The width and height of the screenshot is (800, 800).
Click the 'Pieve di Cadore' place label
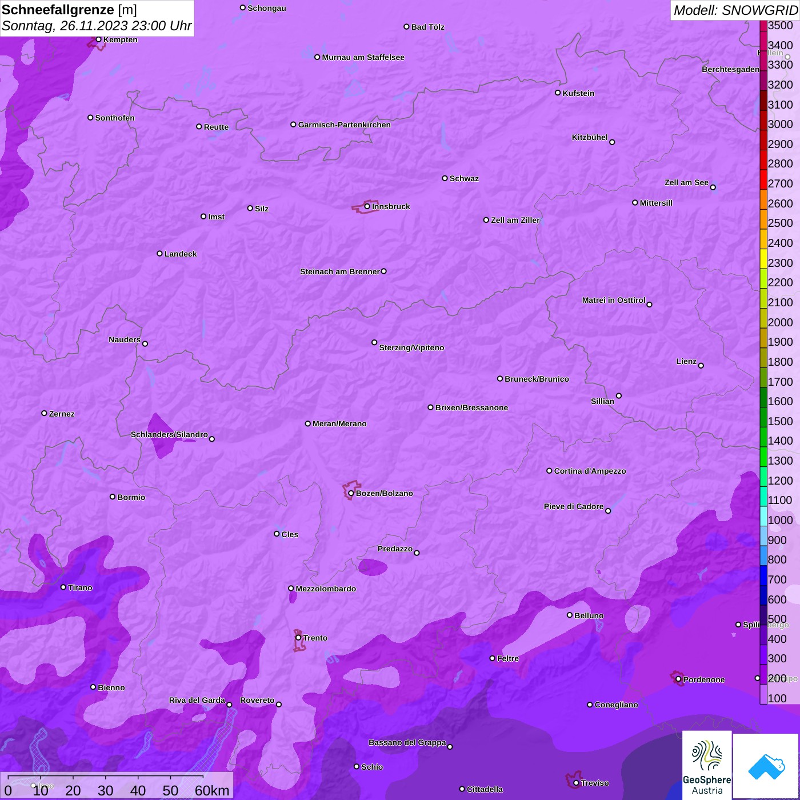tap(574, 506)
